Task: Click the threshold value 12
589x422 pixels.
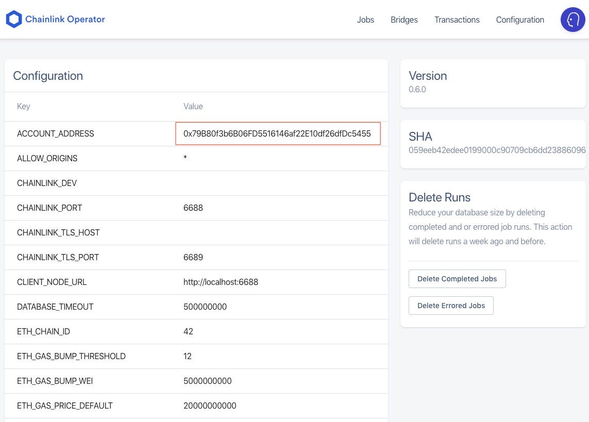Action: [188, 356]
